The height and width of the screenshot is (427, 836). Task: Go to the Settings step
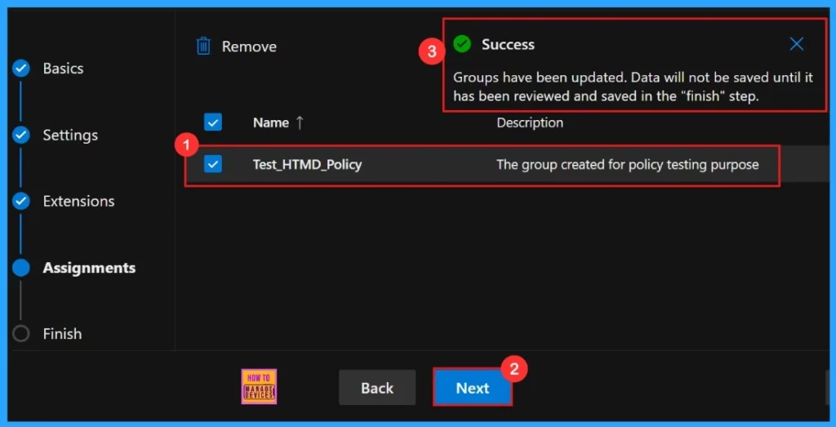point(70,136)
